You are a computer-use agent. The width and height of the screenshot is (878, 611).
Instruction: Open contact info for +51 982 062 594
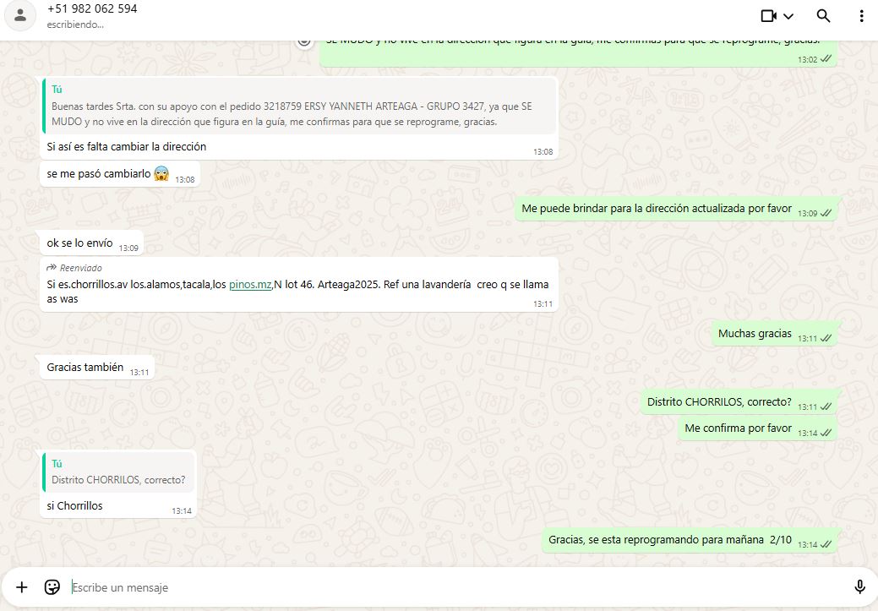coord(92,9)
